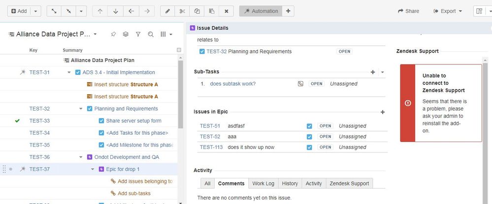Click the task type checkbox icon in TEST-51 row

[x=309, y=126]
